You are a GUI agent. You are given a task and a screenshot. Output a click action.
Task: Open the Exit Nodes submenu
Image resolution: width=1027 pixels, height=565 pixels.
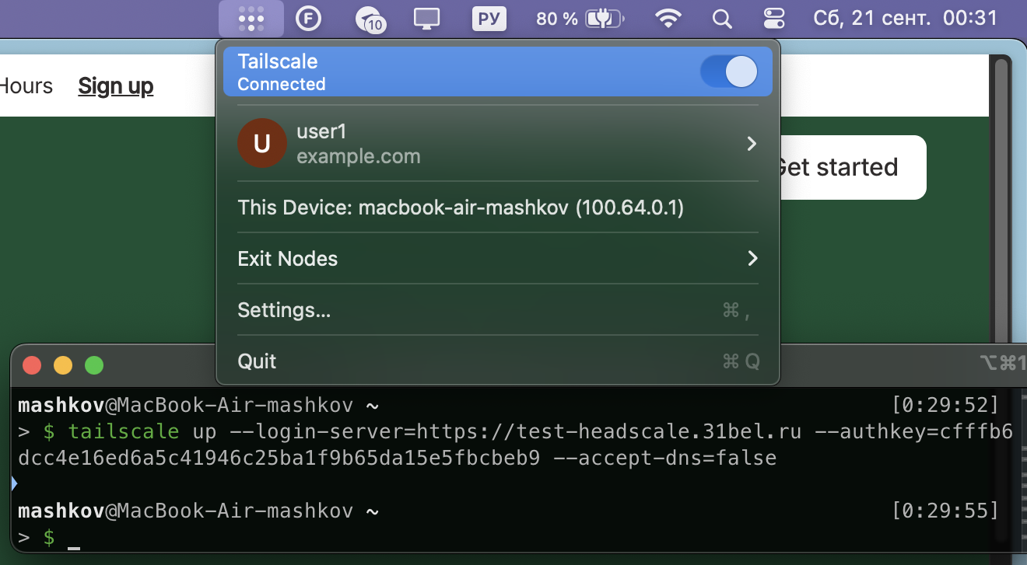pyautogui.click(x=498, y=258)
